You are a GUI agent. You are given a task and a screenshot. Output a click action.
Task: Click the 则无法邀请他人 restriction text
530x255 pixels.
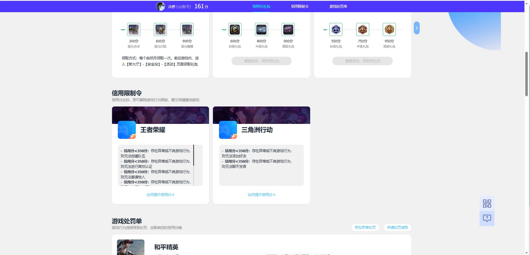click(133, 177)
